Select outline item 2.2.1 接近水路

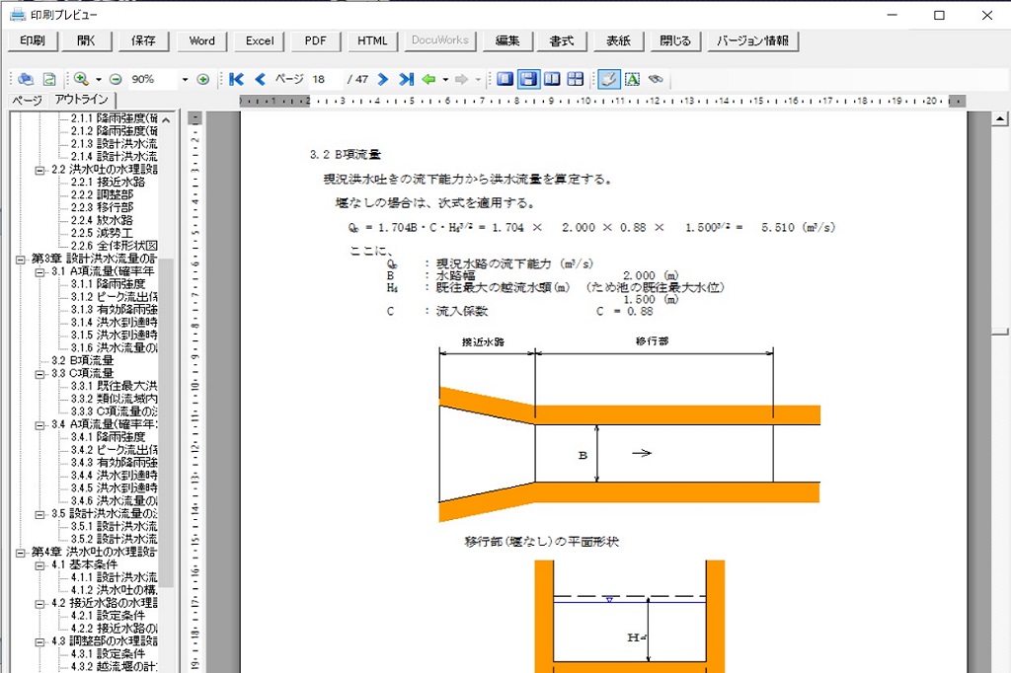click(108, 182)
